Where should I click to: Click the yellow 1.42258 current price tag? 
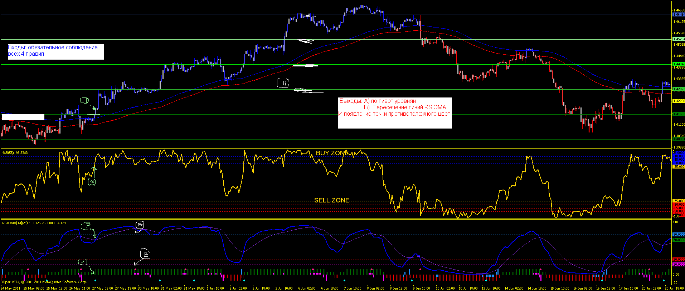(679, 101)
